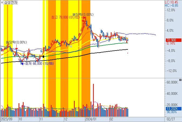Click the 02/27 date label
The height and width of the screenshot is (122, 182).
[x=171, y=119]
